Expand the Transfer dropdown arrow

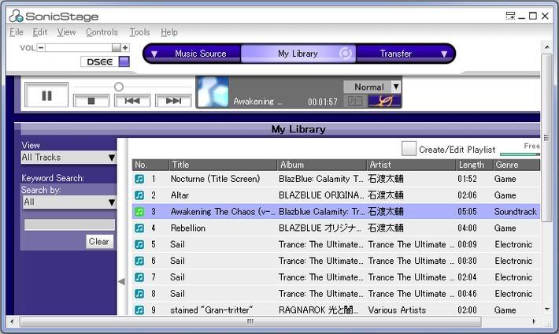click(x=444, y=54)
